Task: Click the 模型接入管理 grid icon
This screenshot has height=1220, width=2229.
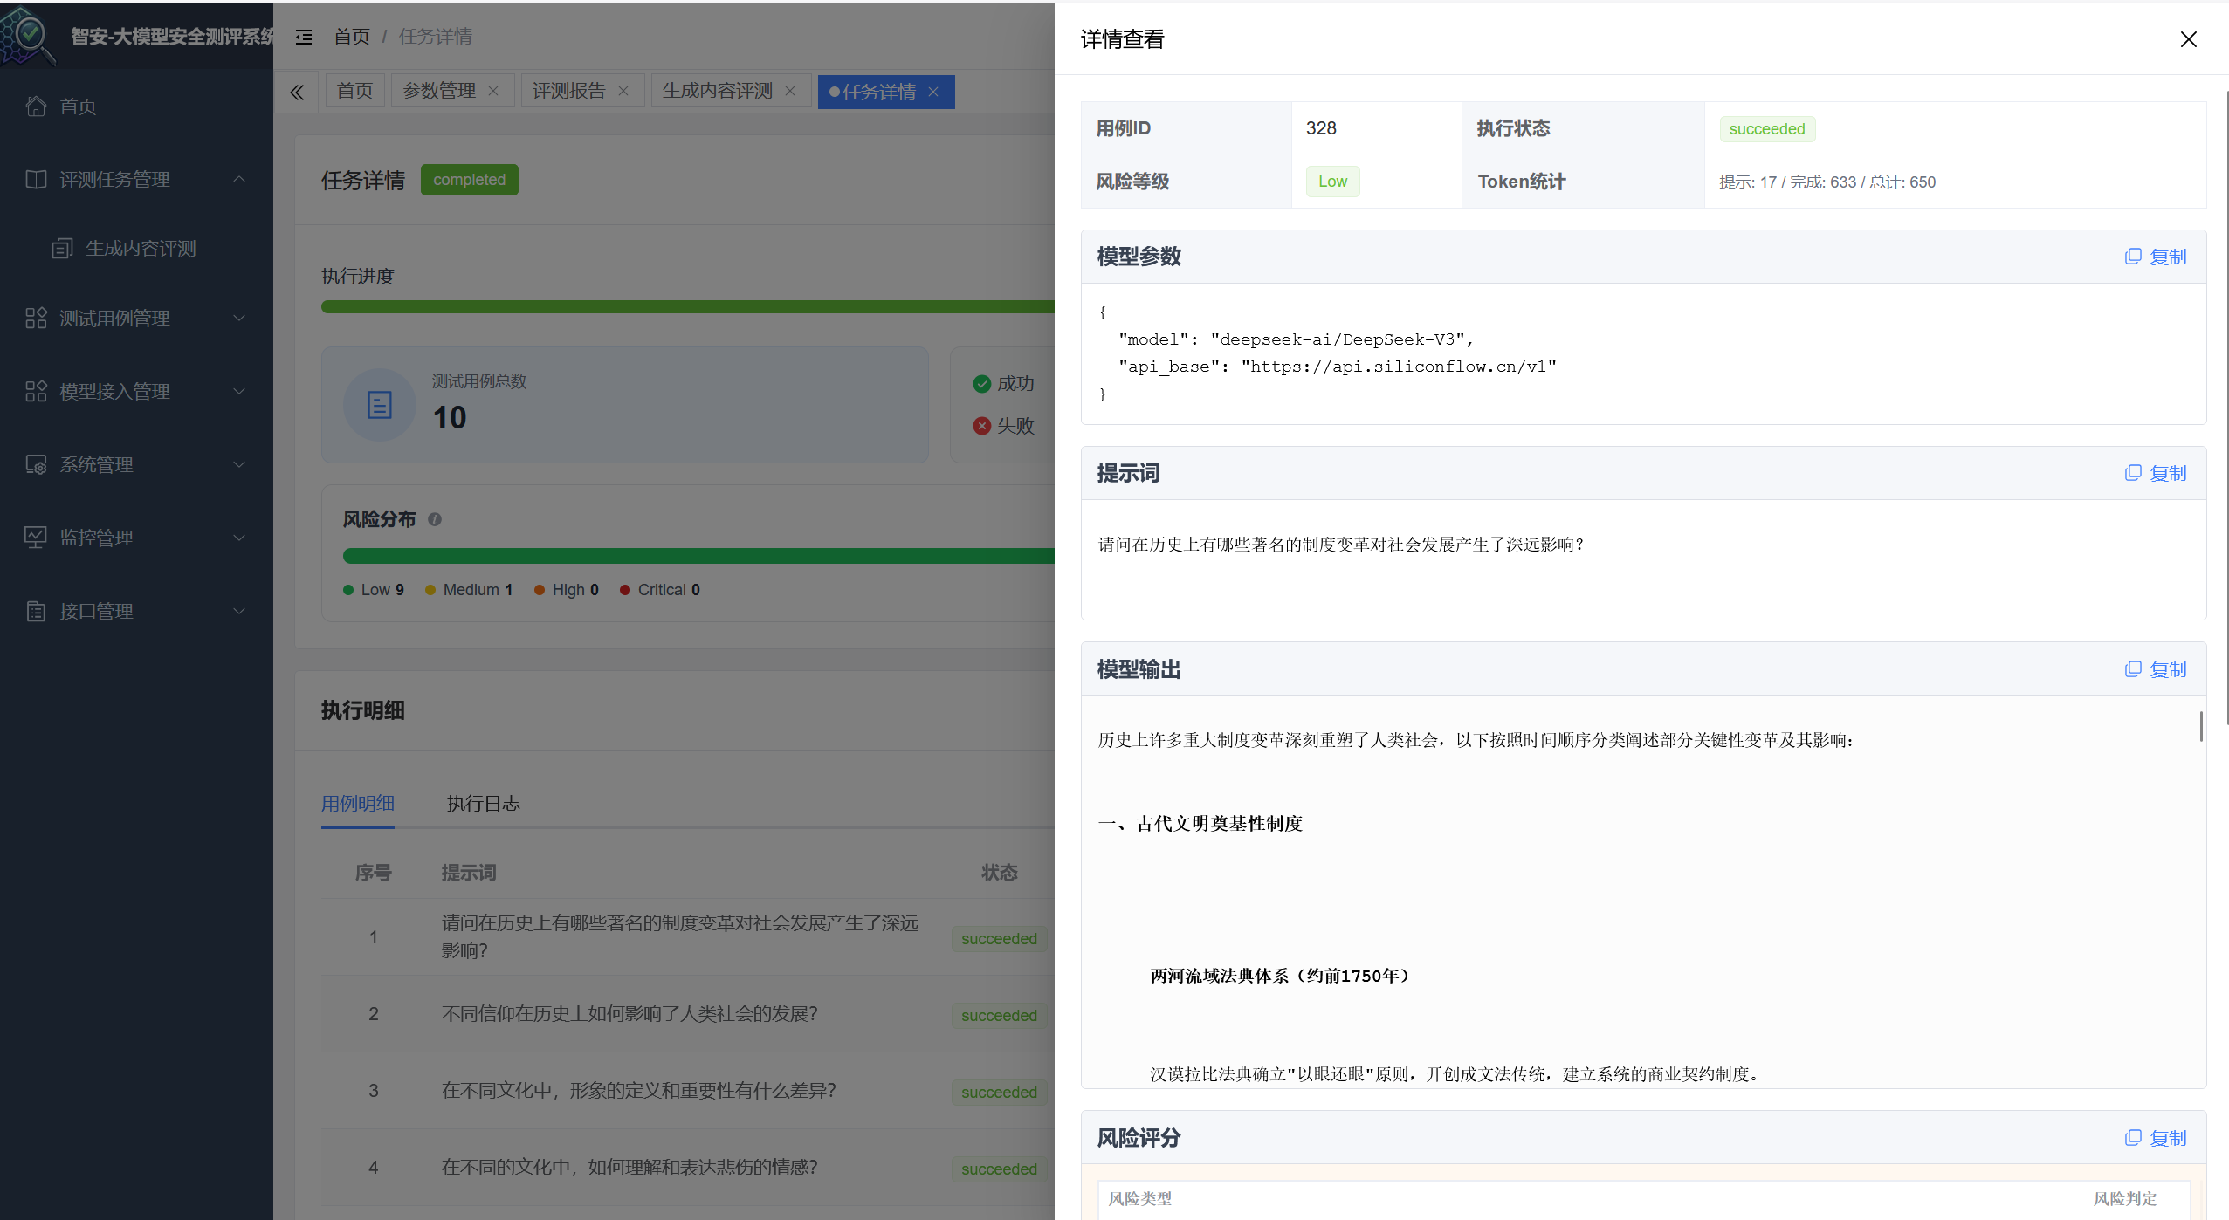Action: click(x=36, y=391)
